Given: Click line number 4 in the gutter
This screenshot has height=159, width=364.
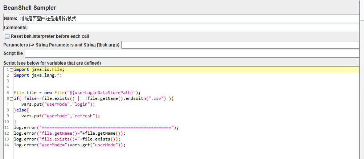Looking at the screenshot, I should pos(8,87).
